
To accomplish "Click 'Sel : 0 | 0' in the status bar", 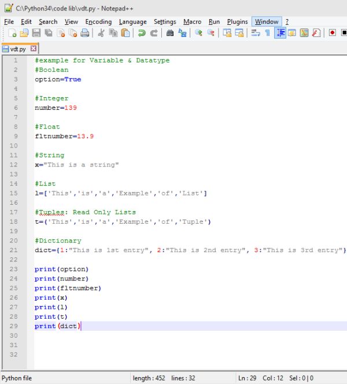I will [301, 378].
